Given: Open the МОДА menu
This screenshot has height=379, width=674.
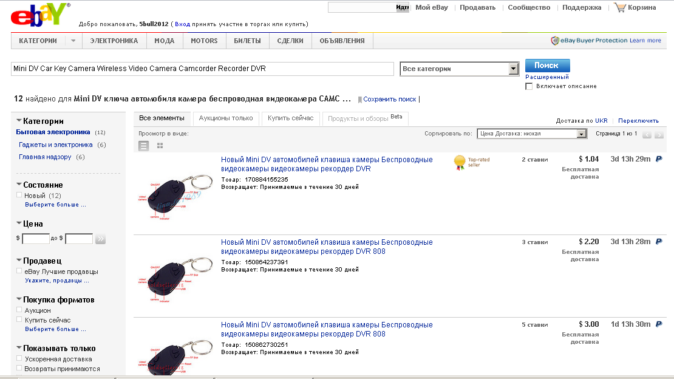Looking at the screenshot, I should (x=164, y=41).
